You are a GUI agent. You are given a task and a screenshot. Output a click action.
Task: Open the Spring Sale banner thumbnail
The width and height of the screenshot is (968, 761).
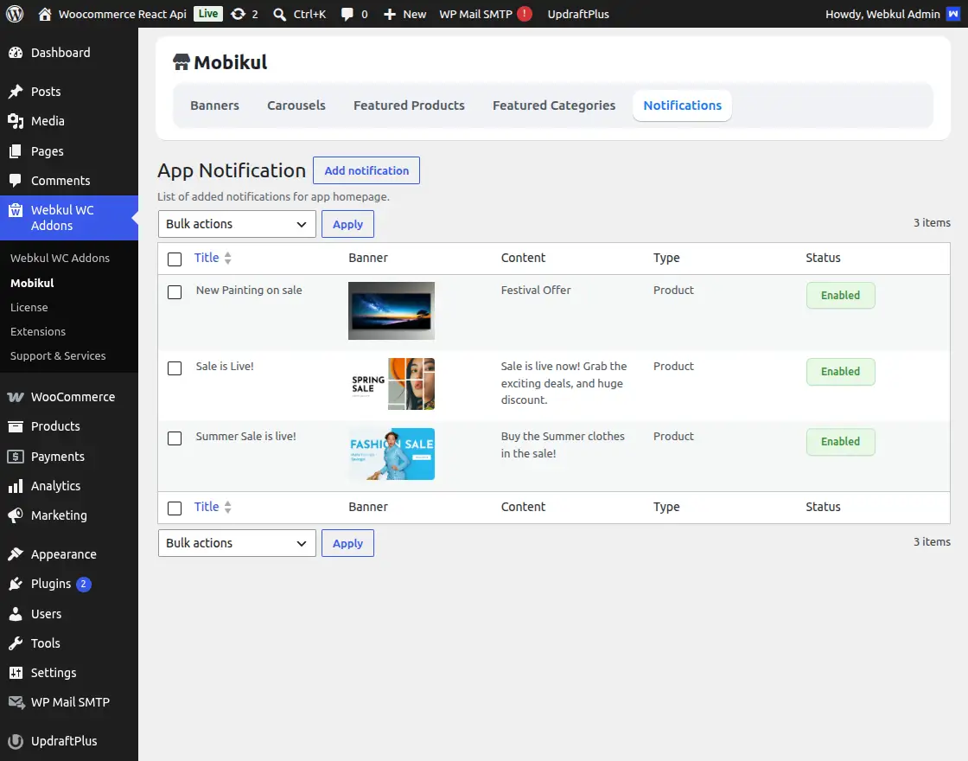pos(392,384)
